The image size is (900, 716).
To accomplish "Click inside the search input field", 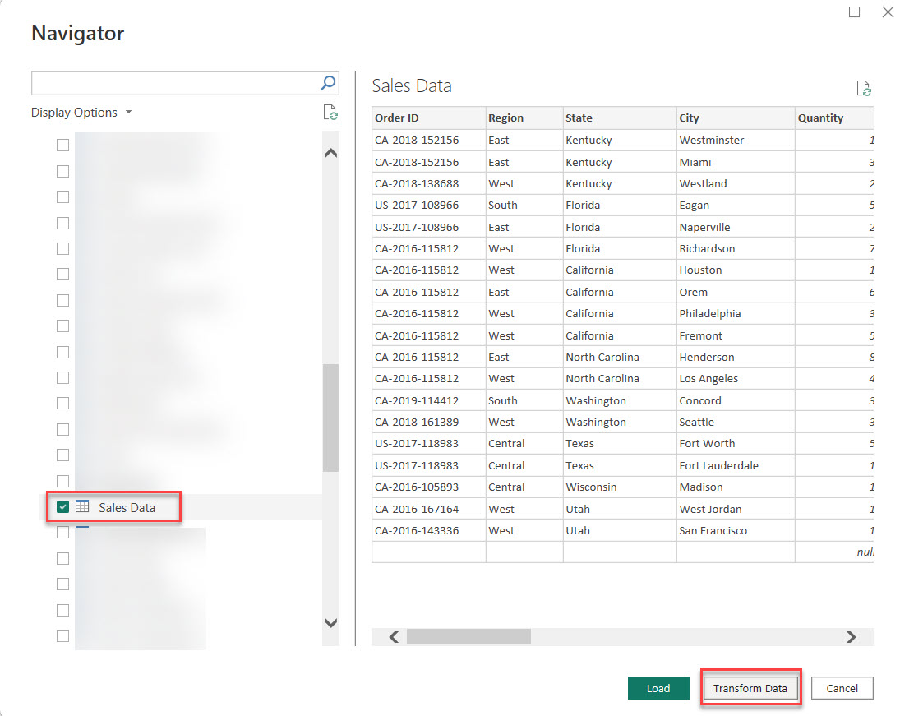I will [x=164, y=83].
